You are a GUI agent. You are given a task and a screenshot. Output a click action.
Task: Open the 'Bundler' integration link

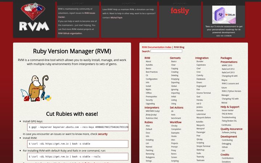tap(200, 62)
